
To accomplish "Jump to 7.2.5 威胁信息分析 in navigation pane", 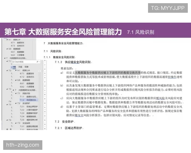I will tap(29, 120).
